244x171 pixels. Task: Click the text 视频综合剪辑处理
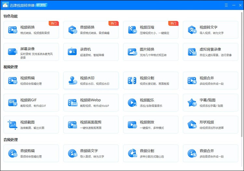point(31,84)
